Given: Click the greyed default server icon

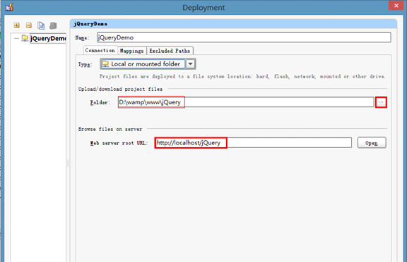Looking at the screenshot, I should pyautogui.click(x=53, y=25).
